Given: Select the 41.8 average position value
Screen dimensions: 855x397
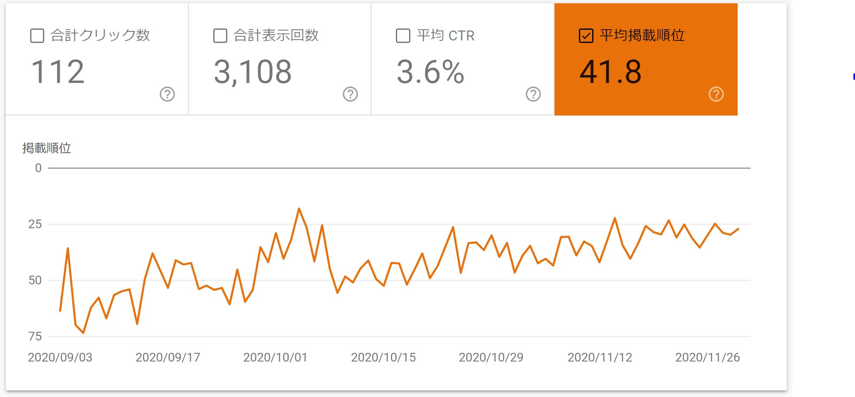Looking at the screenshot, I should (610, 72).
